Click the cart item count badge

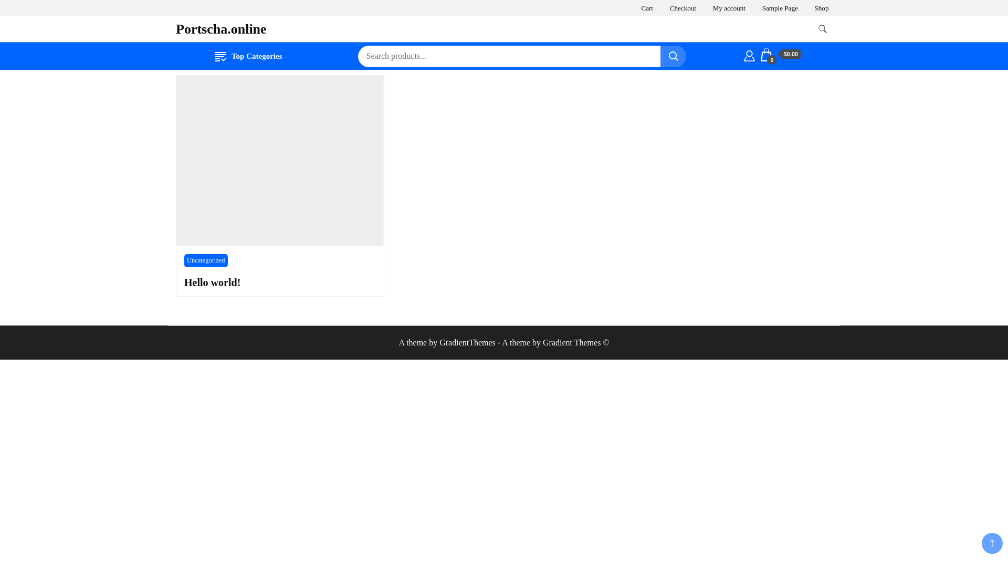click(x=772, y=60)
